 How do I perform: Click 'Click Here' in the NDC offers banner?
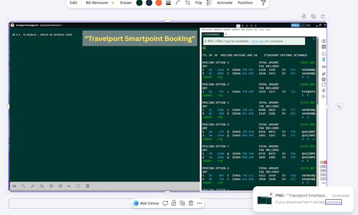click(258, 42)
